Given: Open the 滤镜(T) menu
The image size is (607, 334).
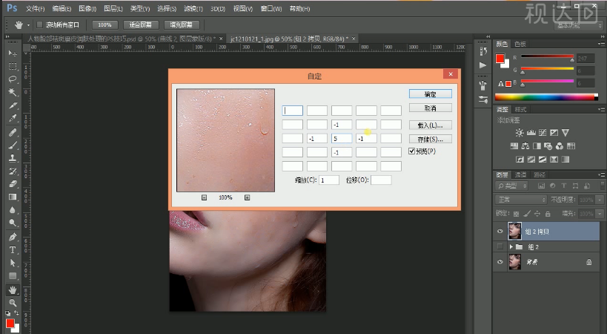Looking at the screenshot, I should point(193,8).
